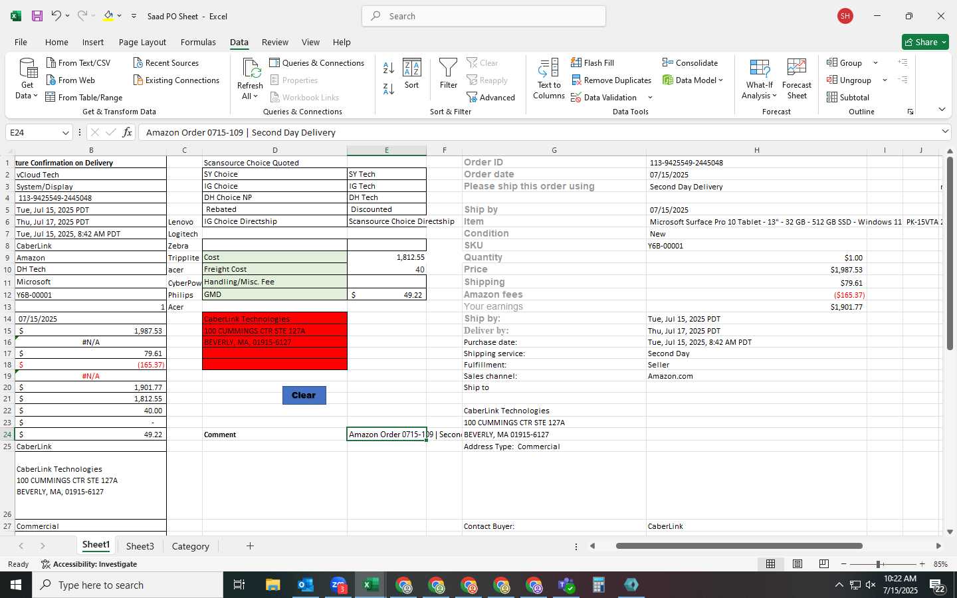The height and width of the screenshot is (598, 957).
Task: Open Existing Connections
Action: point(176,80)
